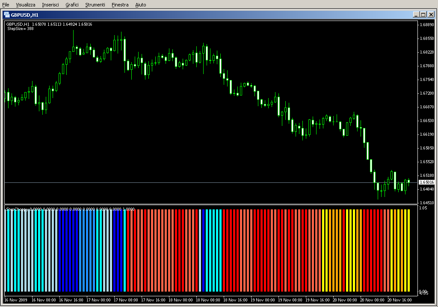Click the 1.66870 price scale label

(427, 107)
